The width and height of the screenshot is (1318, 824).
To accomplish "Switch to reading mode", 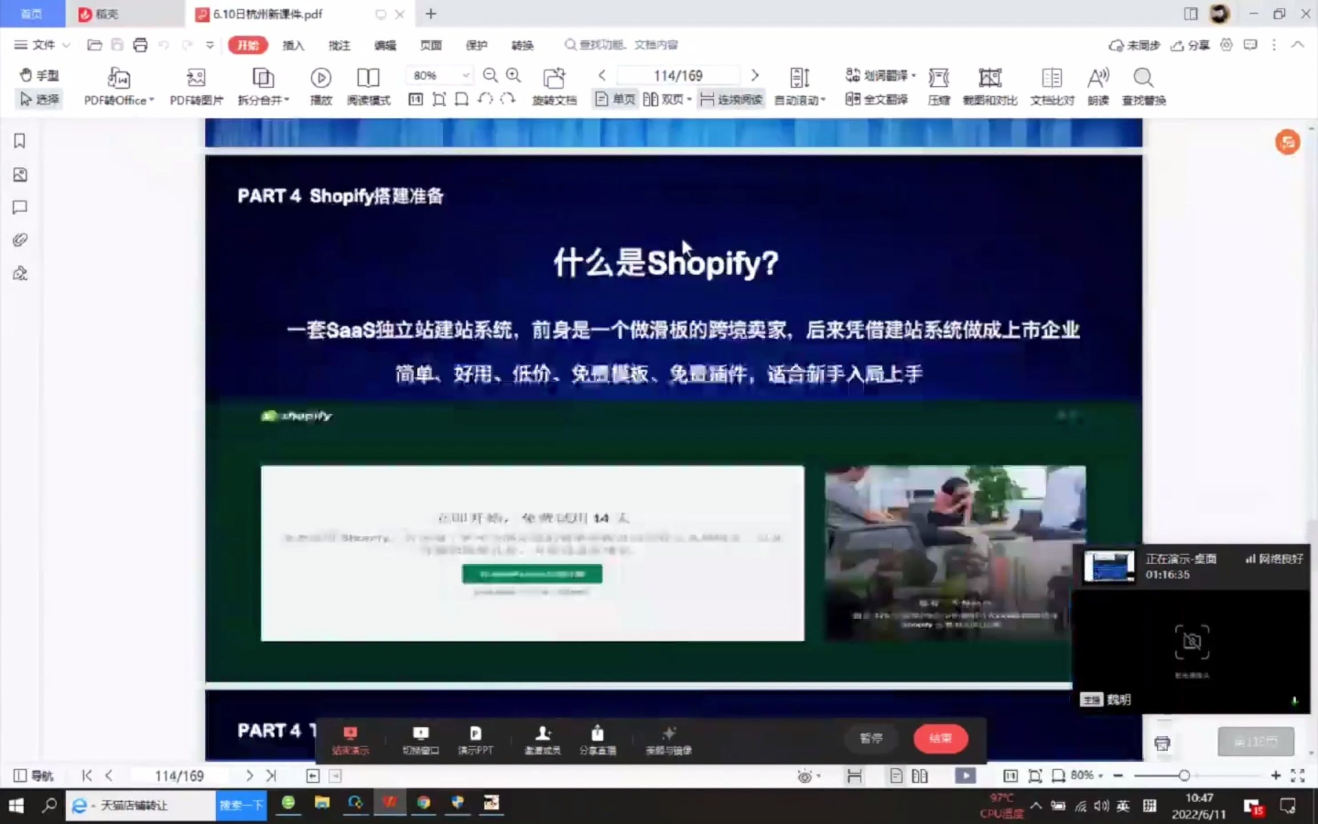I will click(x=368, y=86).
